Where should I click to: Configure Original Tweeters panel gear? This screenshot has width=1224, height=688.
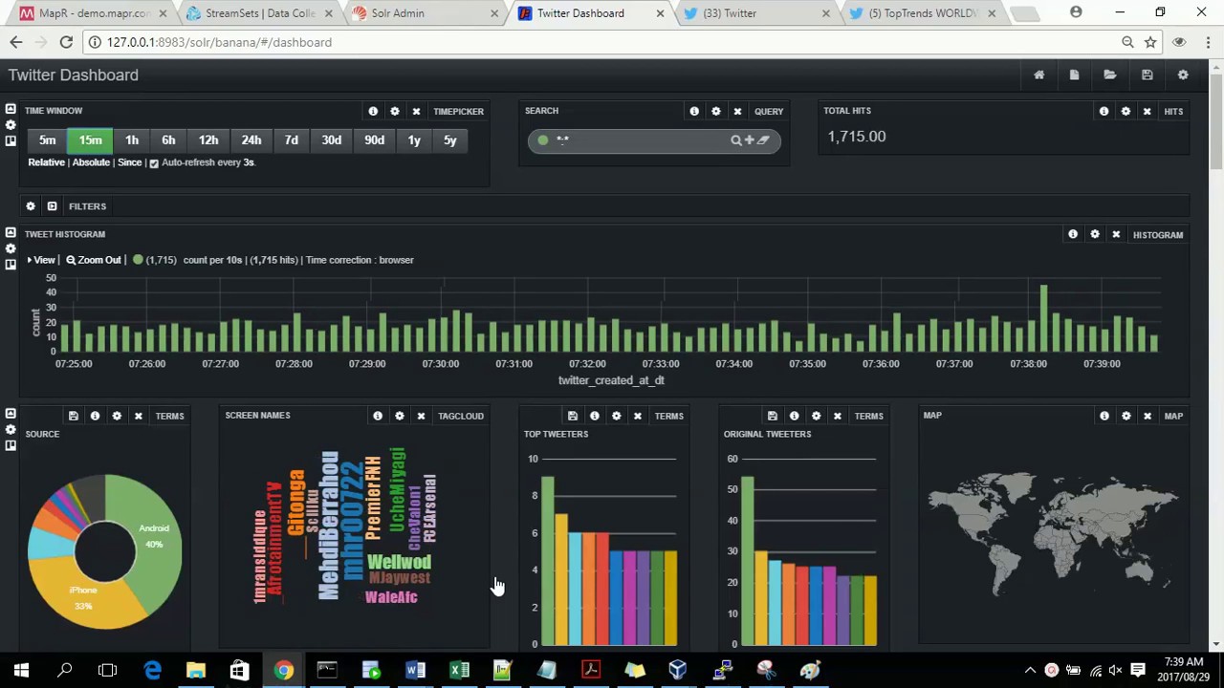pyautogui.click(x=816, y=416)
